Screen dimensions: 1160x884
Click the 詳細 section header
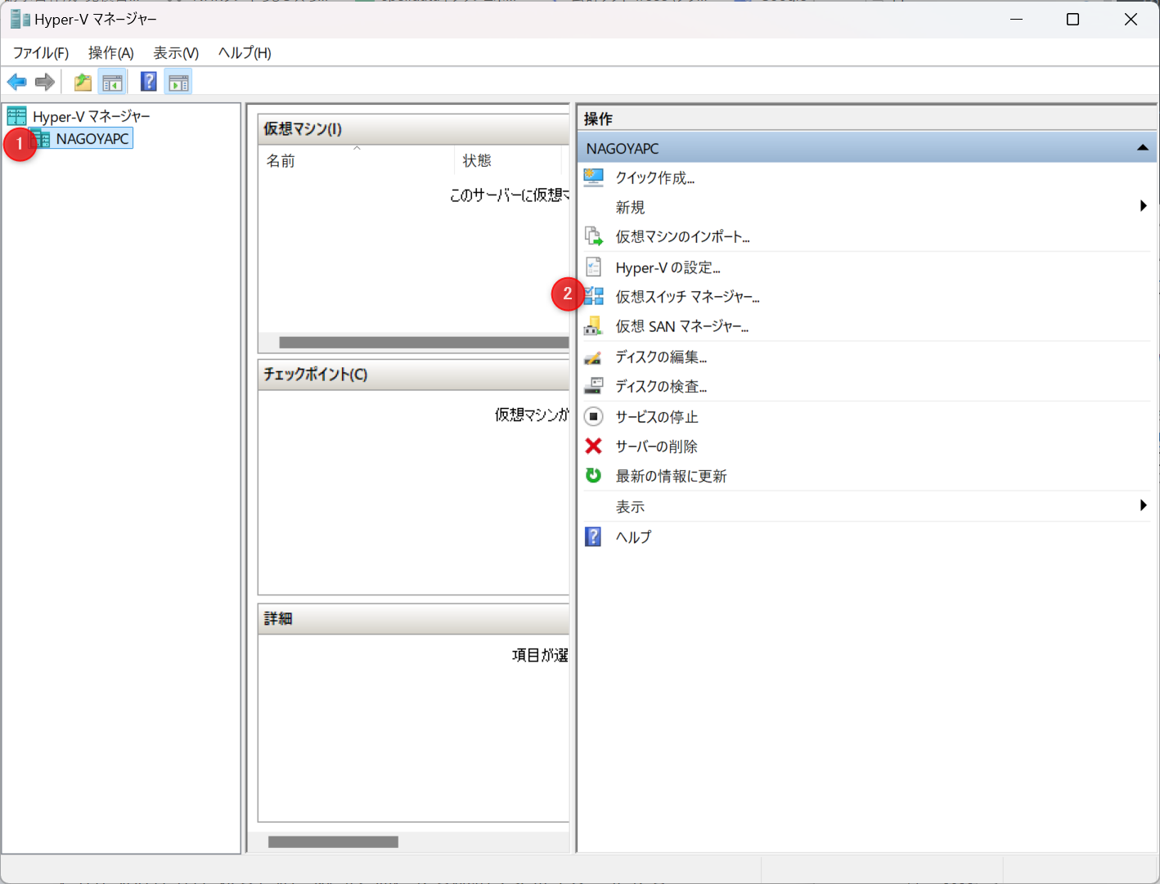413,618
